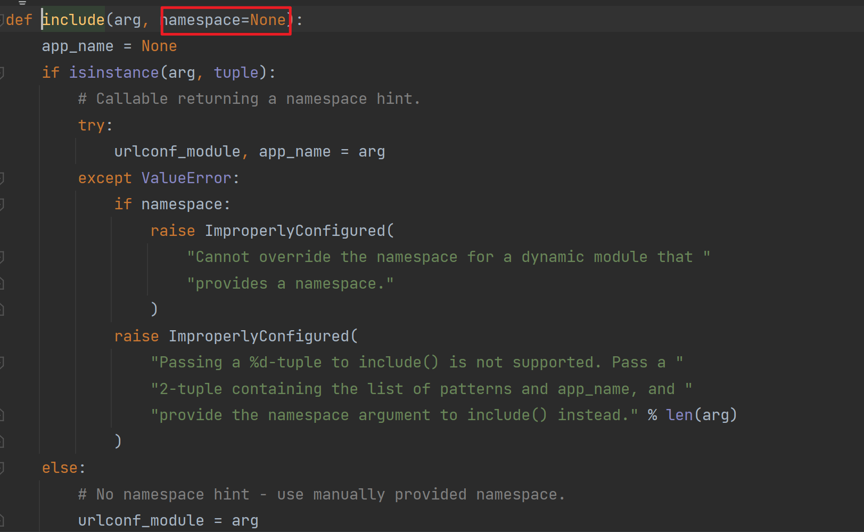Screen dimensions: 864x532
Task: Collapse the 'else:' block fold marker
Action: pos(2,468)
